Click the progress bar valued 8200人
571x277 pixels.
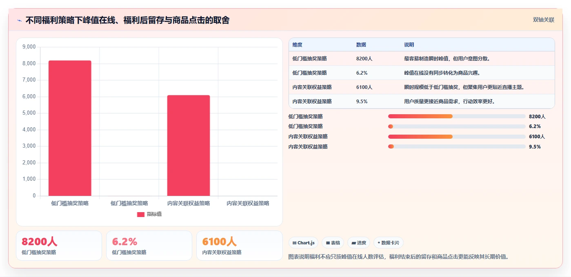tap(457, 116)
